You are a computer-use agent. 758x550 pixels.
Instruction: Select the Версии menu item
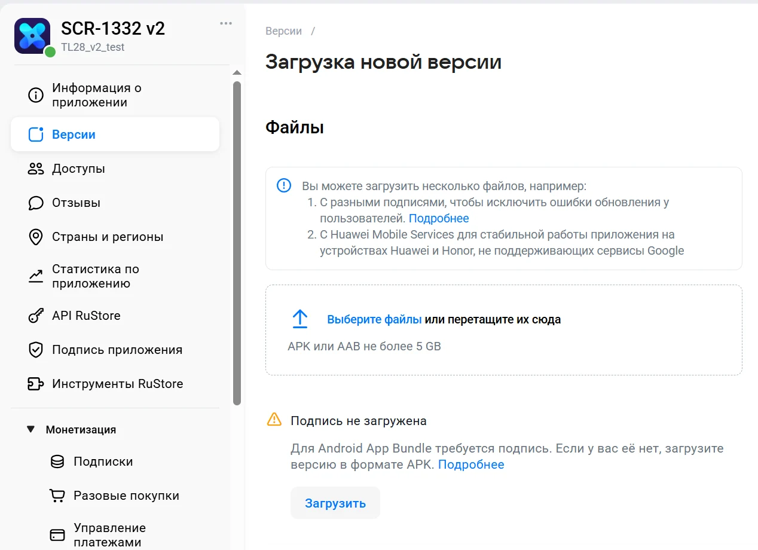[x=115, y=135]
